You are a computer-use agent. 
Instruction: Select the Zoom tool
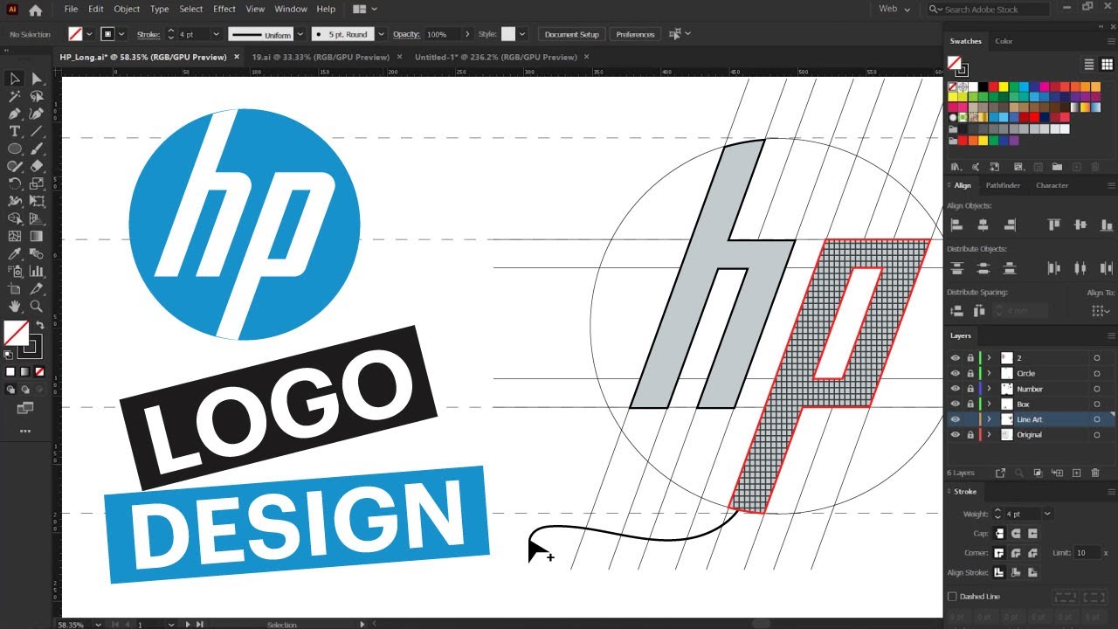click(37, 306)
